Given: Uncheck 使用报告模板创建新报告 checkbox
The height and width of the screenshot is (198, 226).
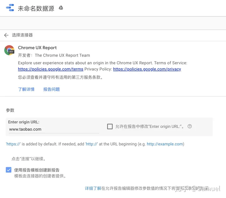Looking at the screenshot, I should pos(8,170).
